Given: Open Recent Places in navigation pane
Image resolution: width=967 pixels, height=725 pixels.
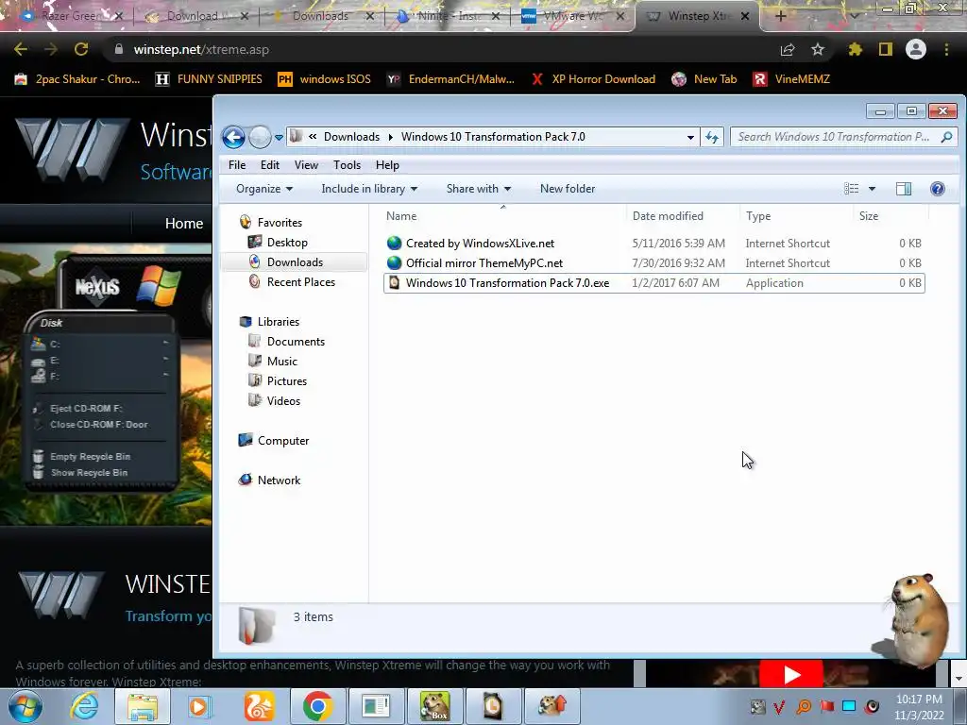Looking at the screenshot, I should 301,281.
